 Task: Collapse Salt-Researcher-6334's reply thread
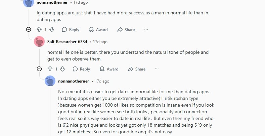point(39,69)
